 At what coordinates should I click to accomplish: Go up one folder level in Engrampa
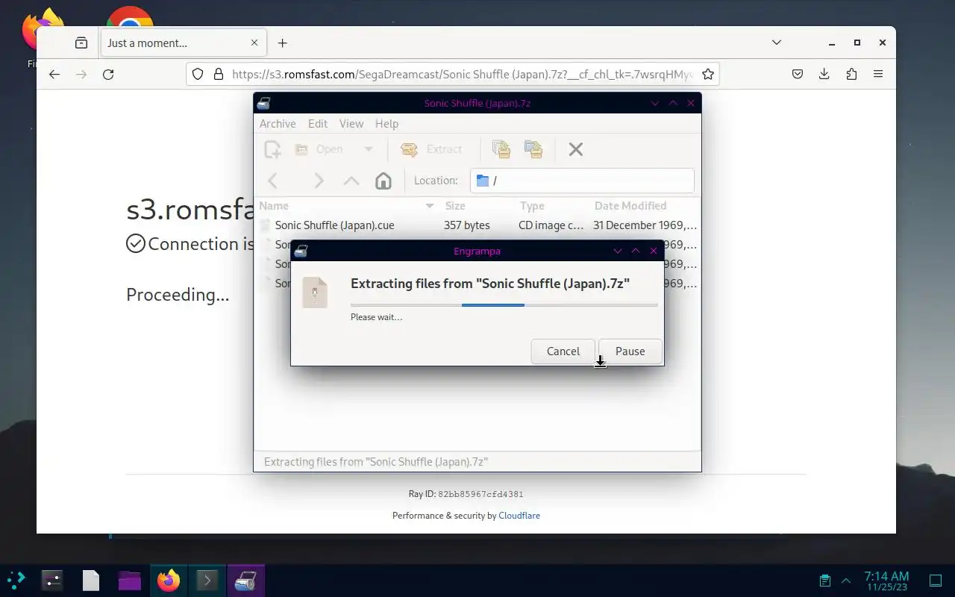pyautogui.click(x=351, y=181)
